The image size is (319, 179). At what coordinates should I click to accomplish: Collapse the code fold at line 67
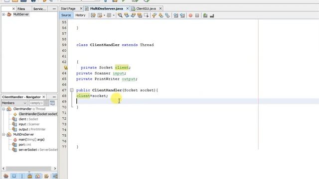coord(72,90)
